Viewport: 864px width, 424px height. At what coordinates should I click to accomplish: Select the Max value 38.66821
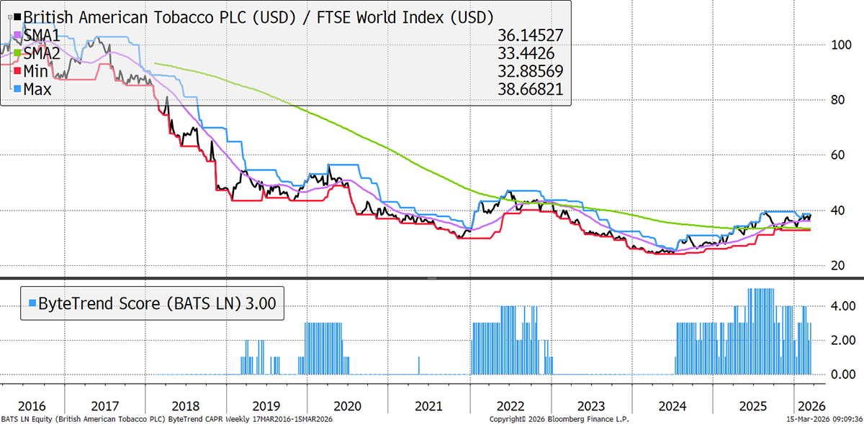[530, 89]
